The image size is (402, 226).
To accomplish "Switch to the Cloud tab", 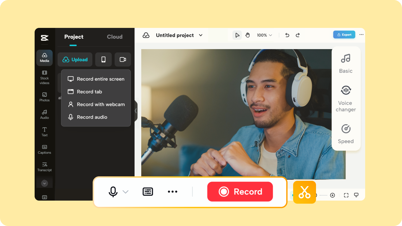I will click(x=114, y=37).
